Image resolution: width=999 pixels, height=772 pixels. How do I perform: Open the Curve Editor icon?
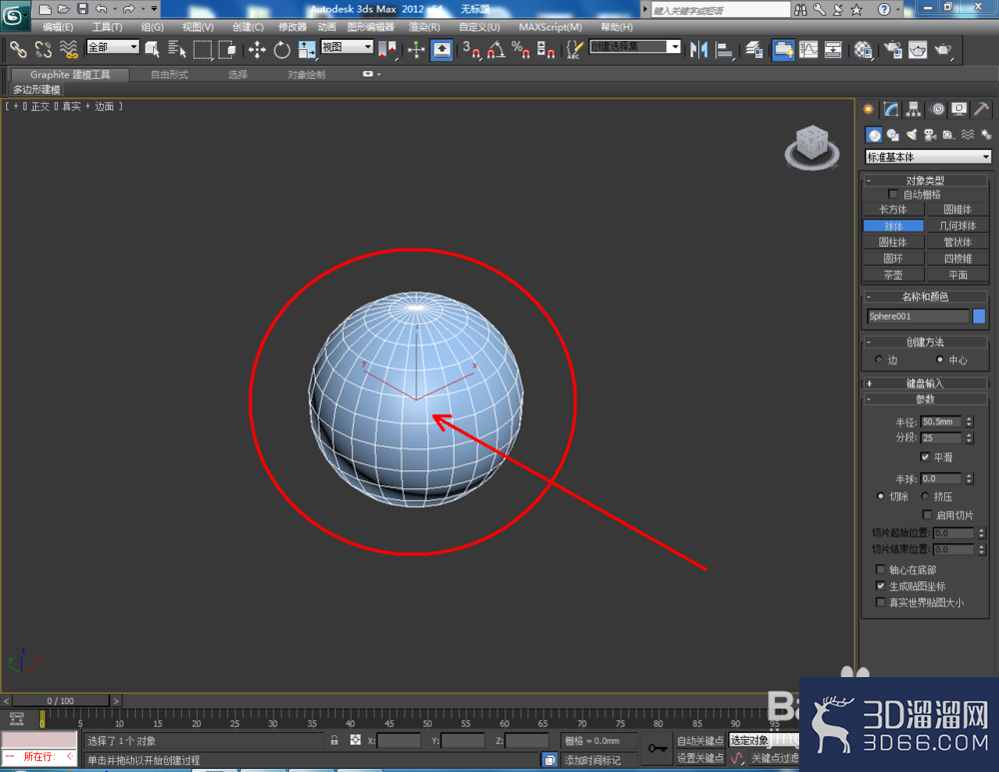(808, 49)
